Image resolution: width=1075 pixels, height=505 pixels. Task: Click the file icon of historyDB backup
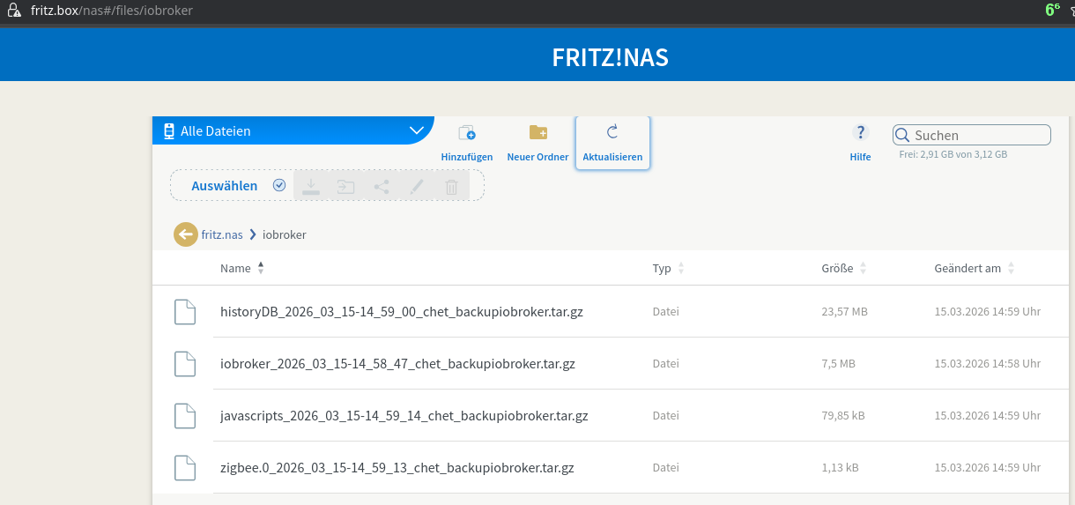click(x=184, y=312)
